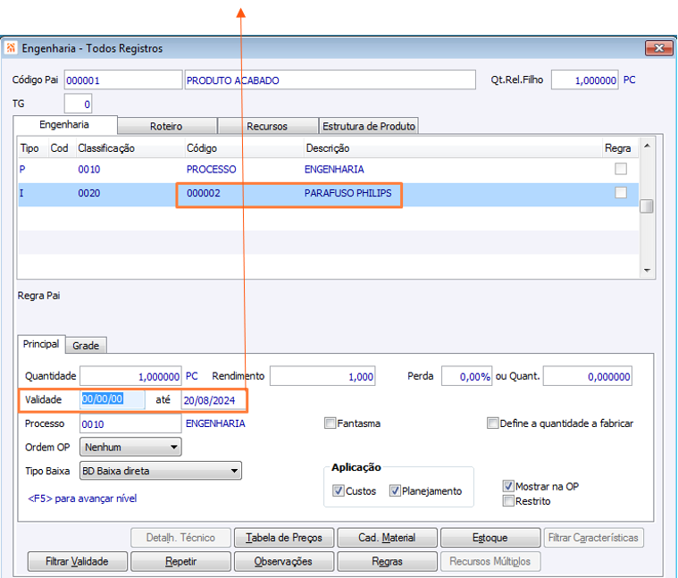Click the Rendimento input field
This screenshot has height=578, width=678.
click(322, 376)
